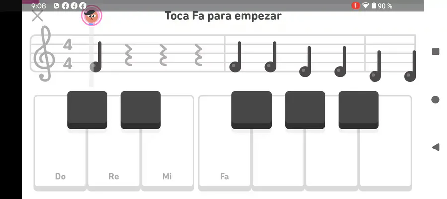Tap the Mi white key
447x199 pixels.
[x=167, y=159]
